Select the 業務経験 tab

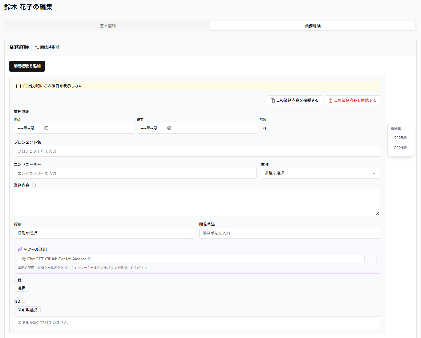pyautogui.click(x=313, y=26)
